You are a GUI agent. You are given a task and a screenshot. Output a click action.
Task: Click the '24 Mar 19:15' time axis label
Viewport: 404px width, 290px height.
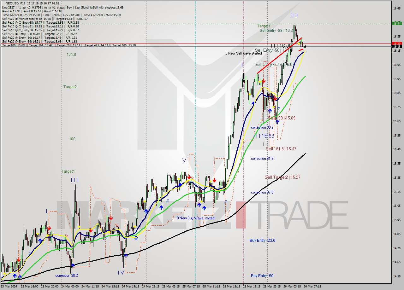130,287
